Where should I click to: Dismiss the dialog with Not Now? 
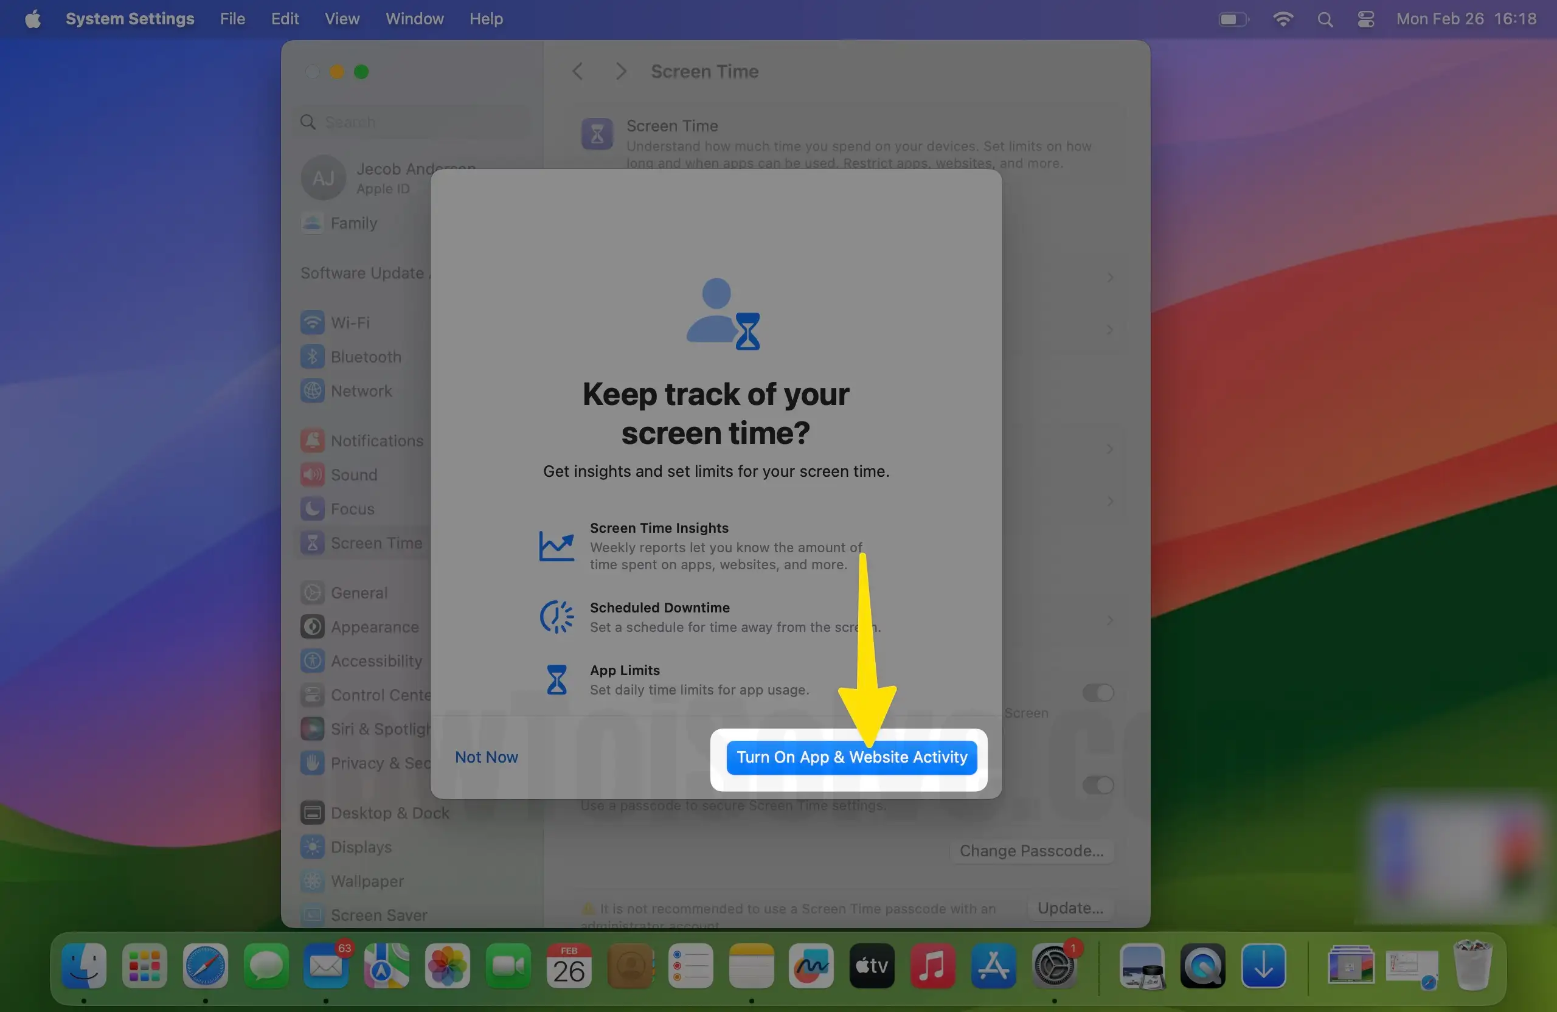point(486,757)
